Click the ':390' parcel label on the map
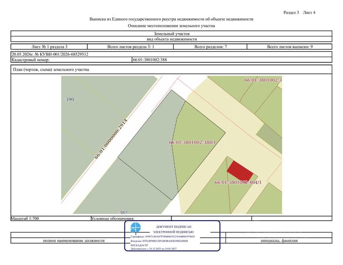The width and height of the screenshot is (343, 265). pyautogui.click(x=69, y=100)
